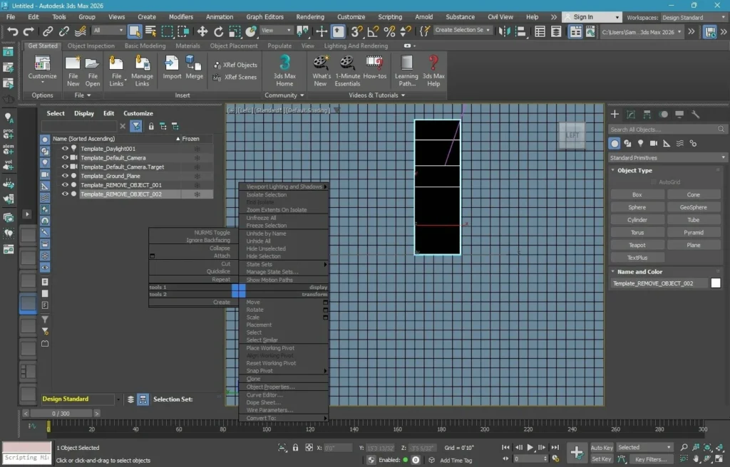Viewport: 730px width, 467px height.
Task: Select the Select and Move tool
Action: pyautogui.click(x=202, y=31)
